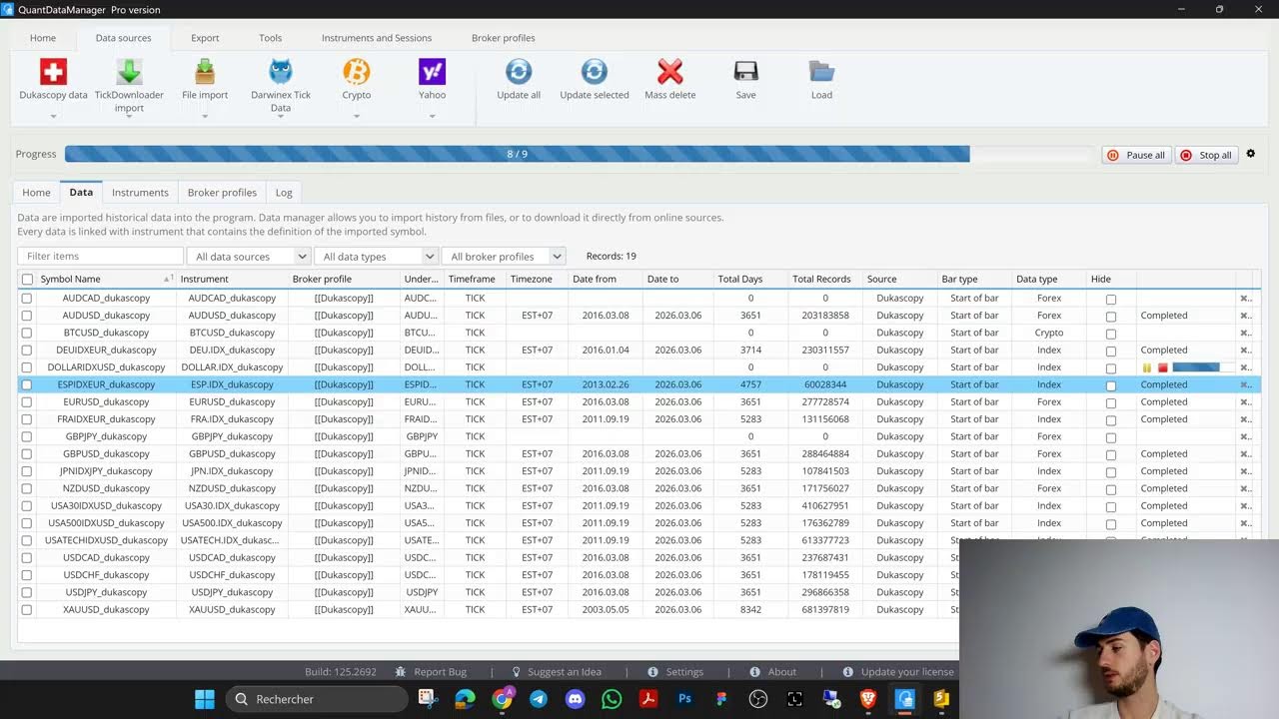Viewport: 1279px width, 719px height.
Task: Choose the Yahoo data source icon
Action: 433,72
